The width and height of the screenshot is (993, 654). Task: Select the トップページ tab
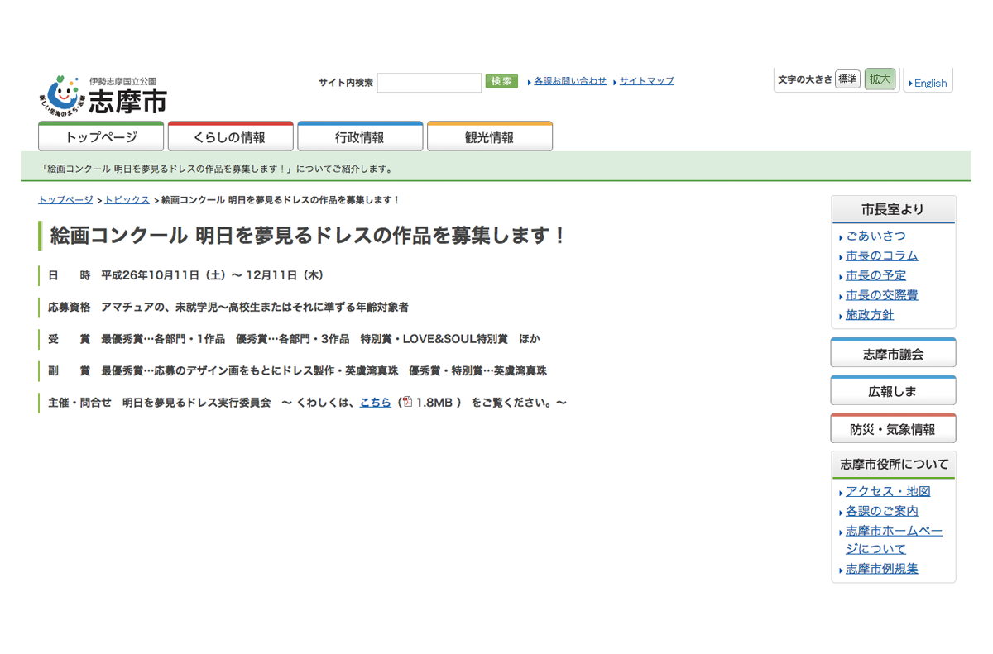click(101, 137)
